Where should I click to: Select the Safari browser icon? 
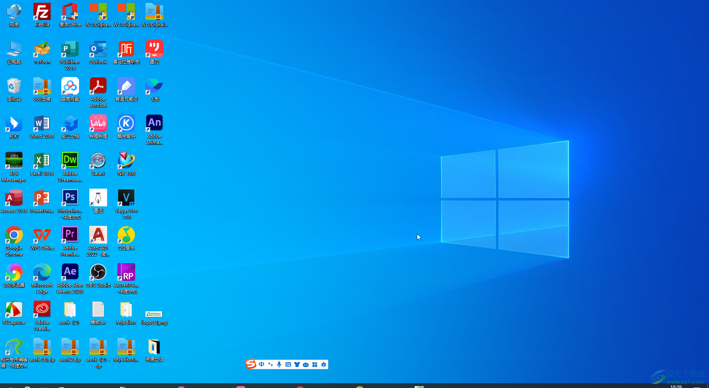point(98,164)
